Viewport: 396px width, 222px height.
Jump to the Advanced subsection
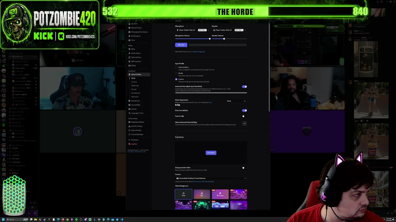135,97
